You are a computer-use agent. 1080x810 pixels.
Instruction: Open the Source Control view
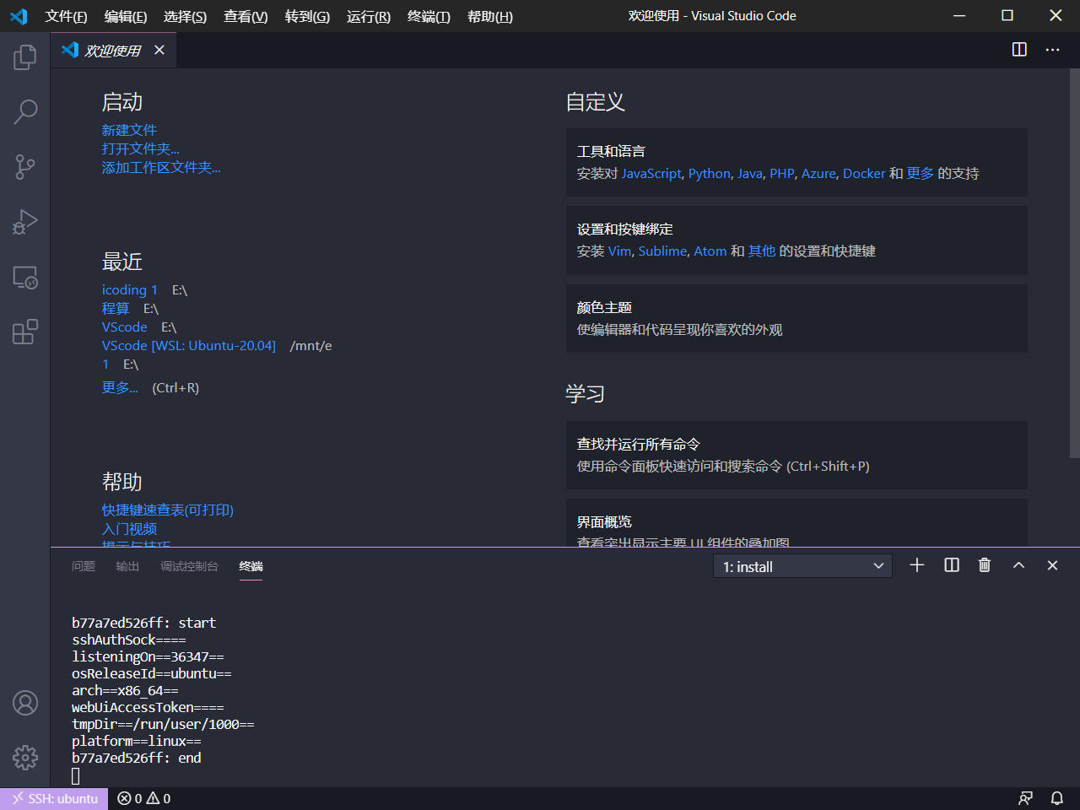(25, 166)
